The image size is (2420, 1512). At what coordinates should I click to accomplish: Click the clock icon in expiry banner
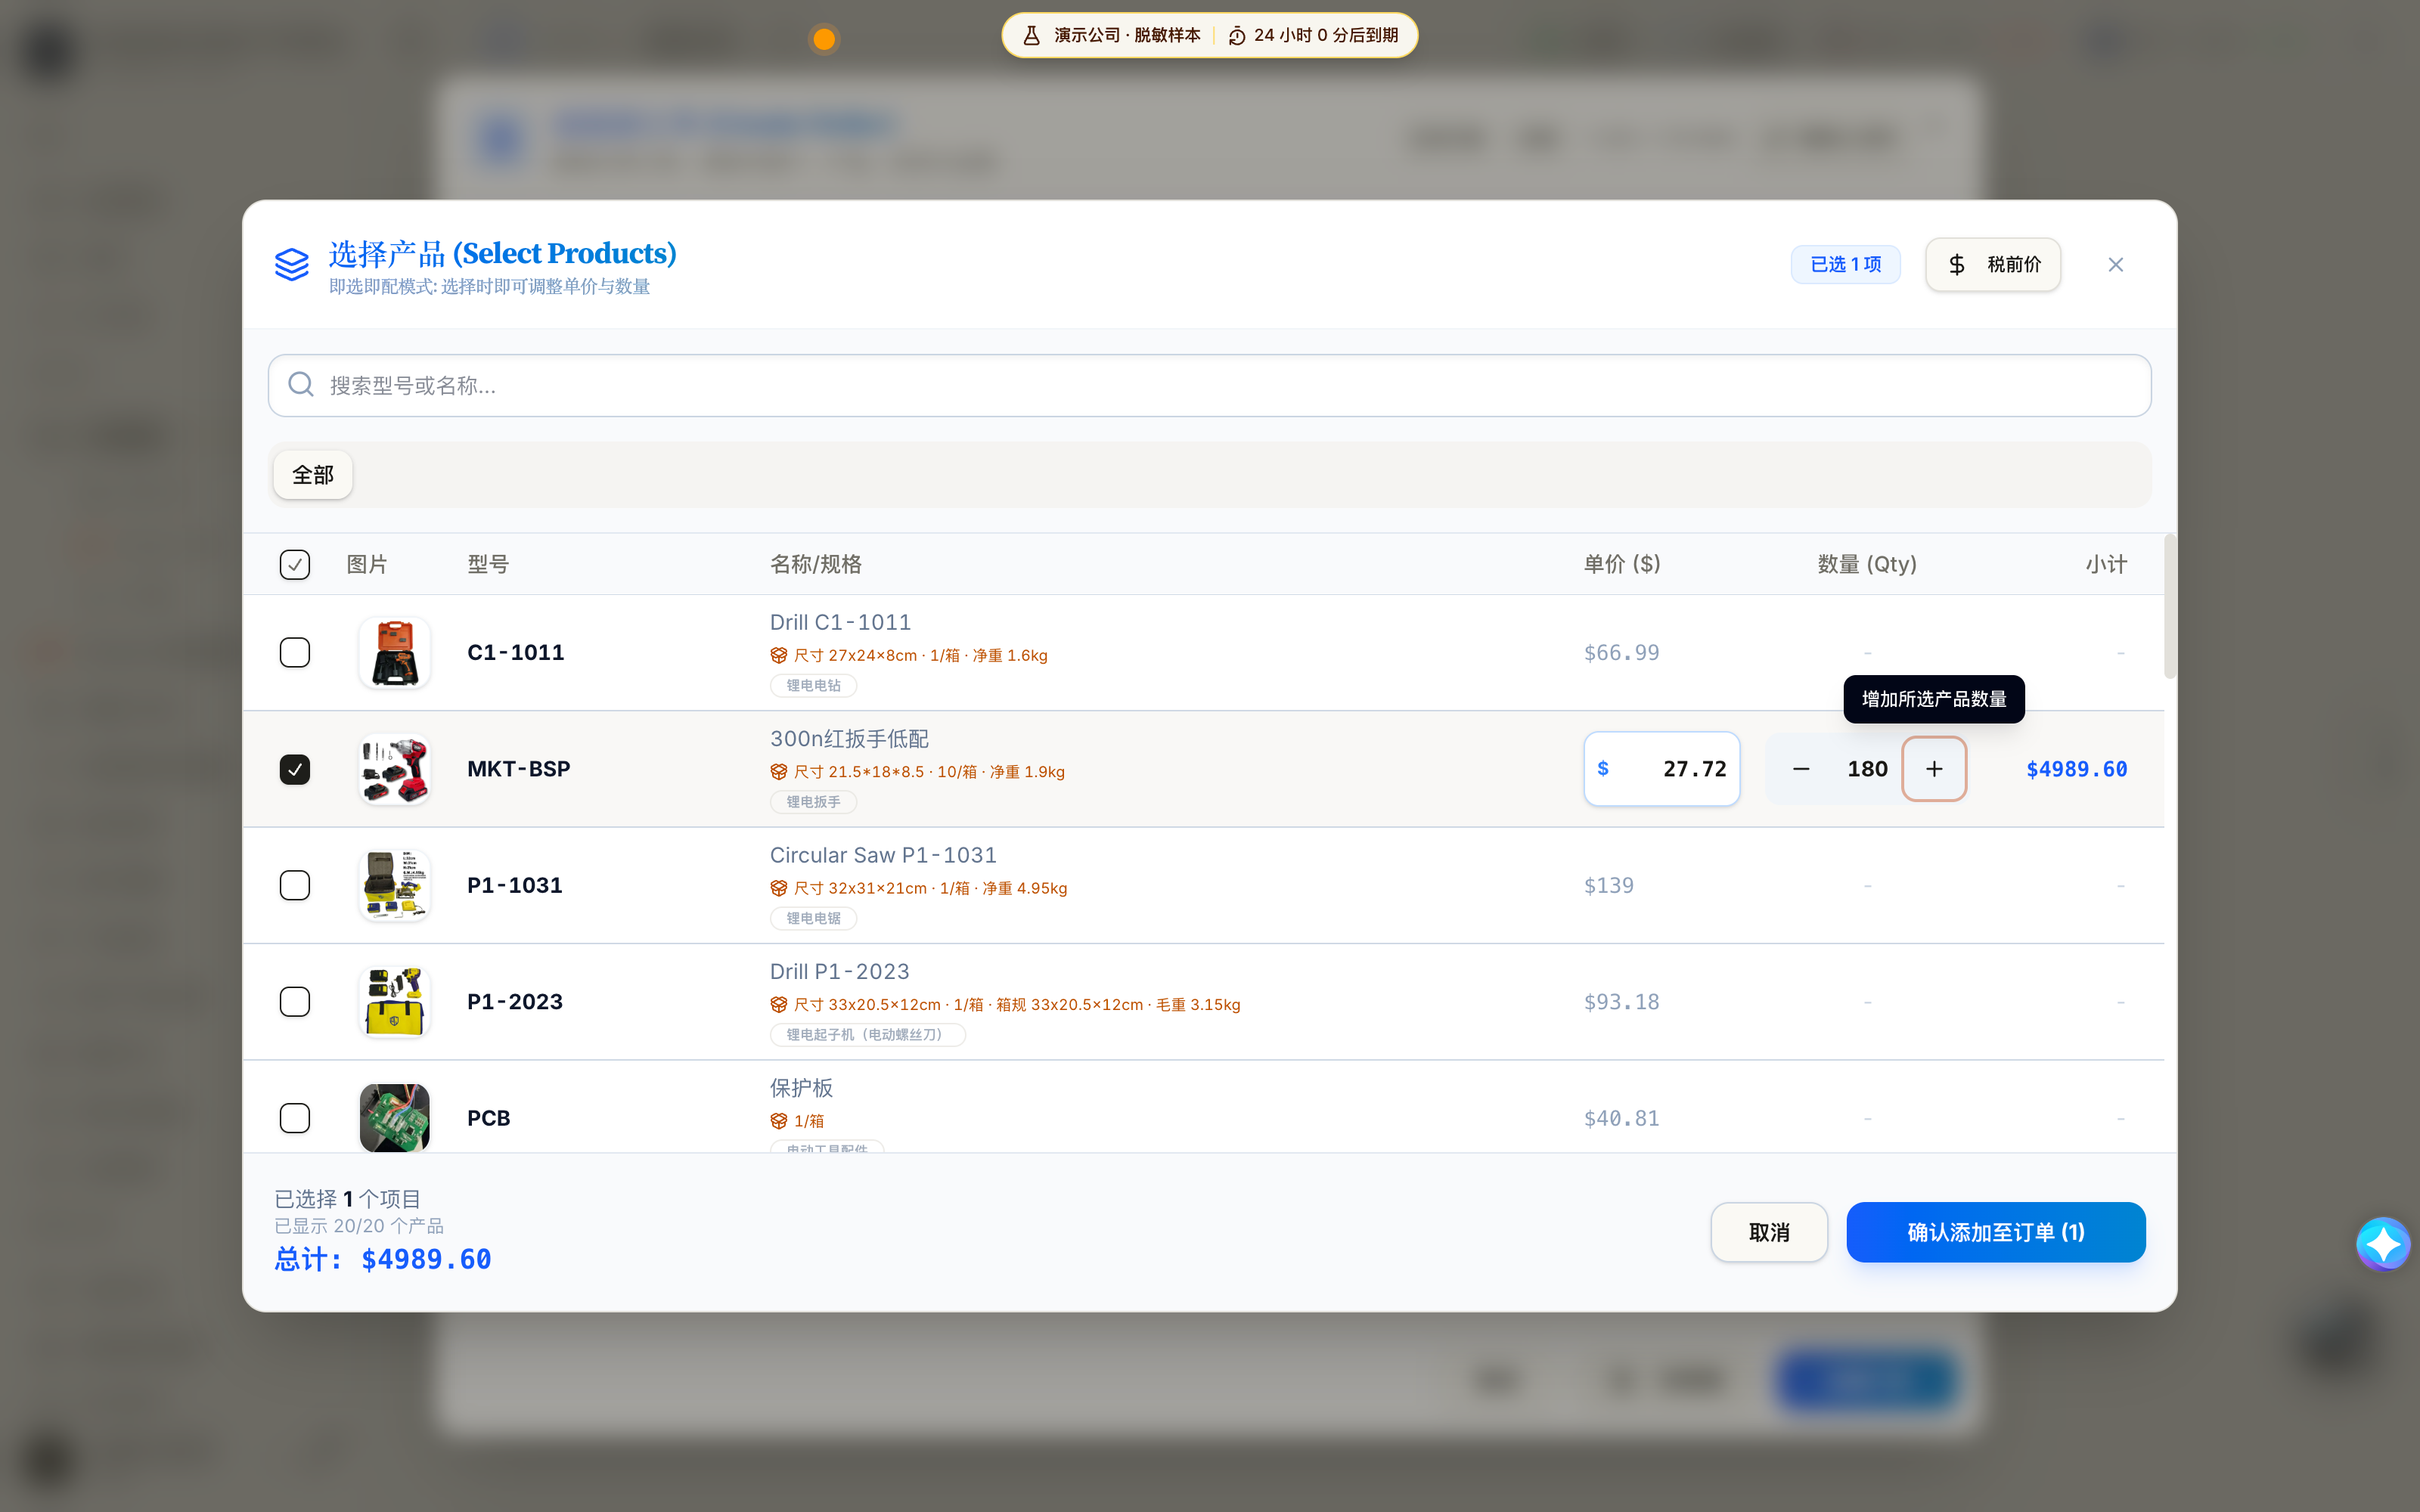(x=1237, y=36)
